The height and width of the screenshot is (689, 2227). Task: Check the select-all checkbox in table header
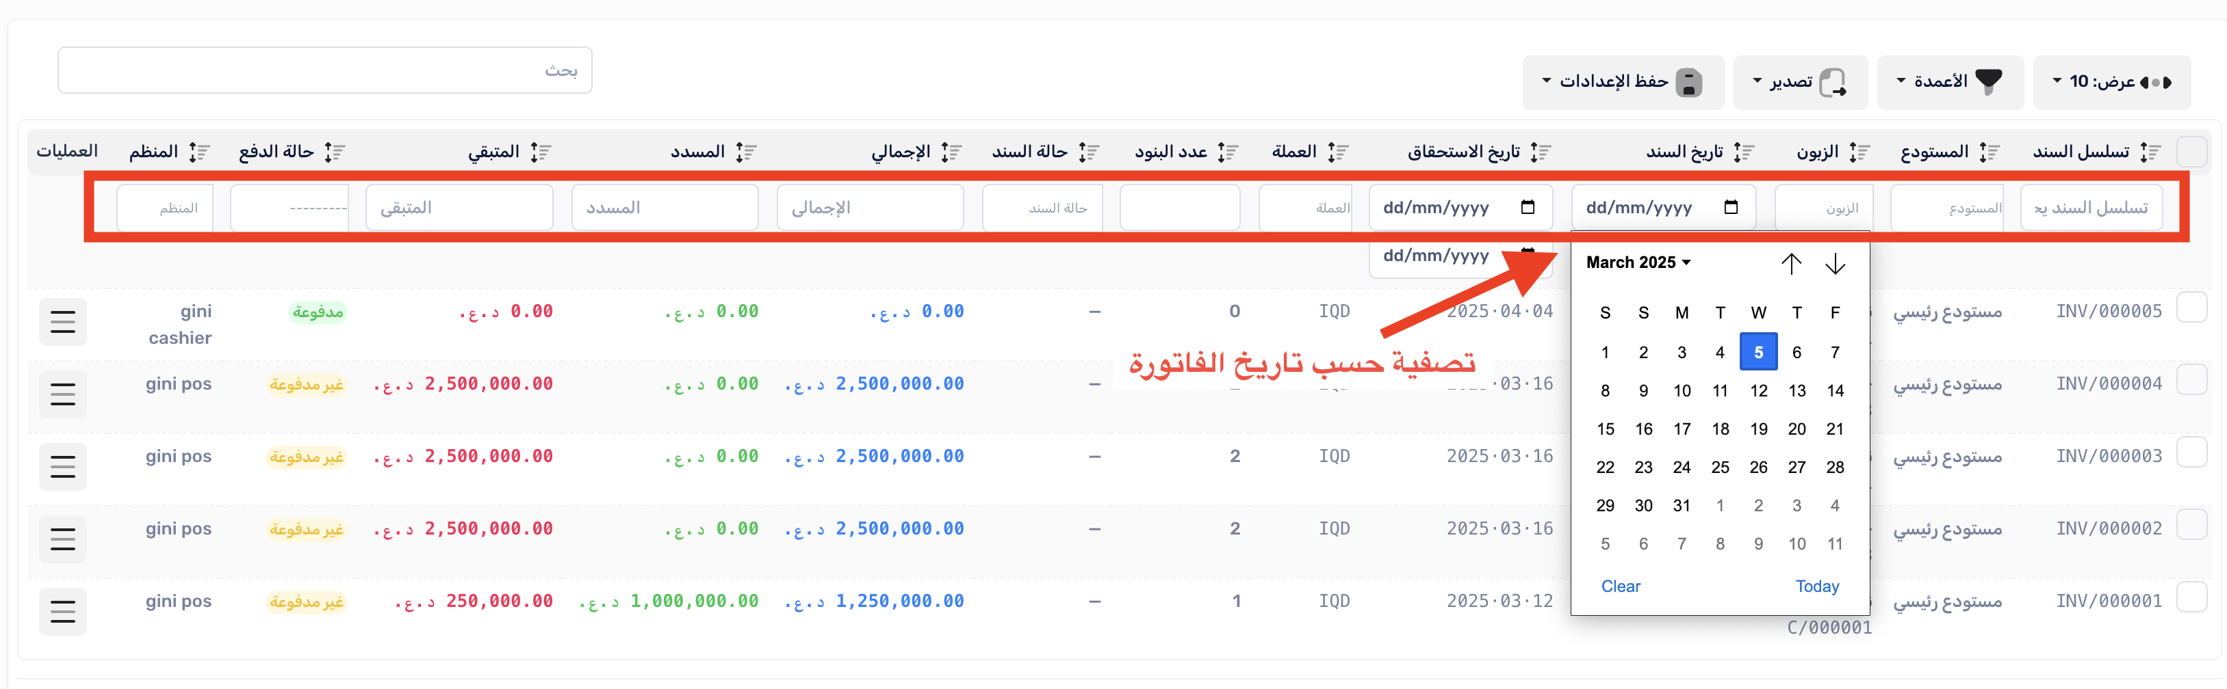(2191, 152)
